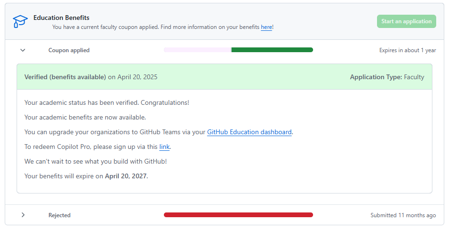Click the 'academic status has been verified' message
This screenshot has width=449, height=230.
click(x=107, y=102)
